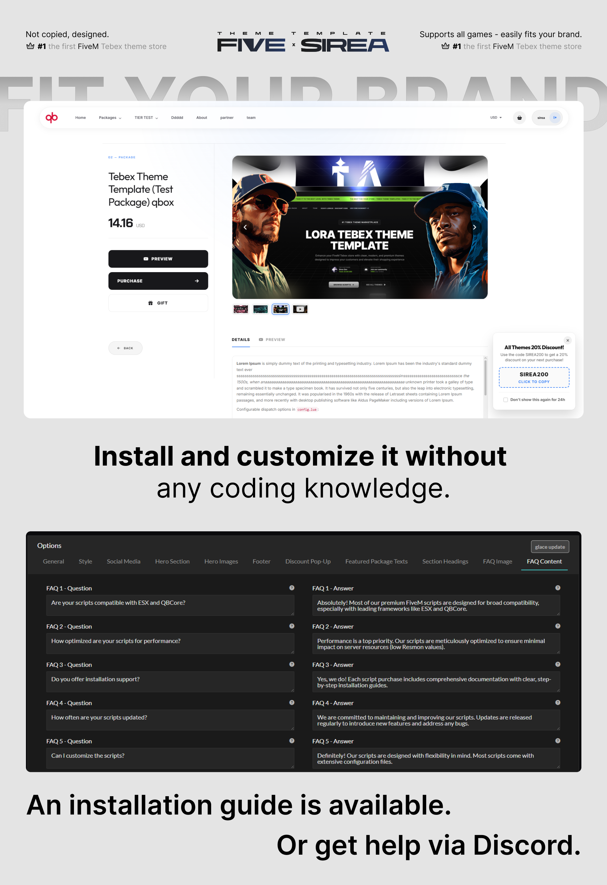The height and width of the screenshot is (885, 607).
Task: Select the video thumbnail under carousel
Action: pyautogui.click(x=300, y=309)
